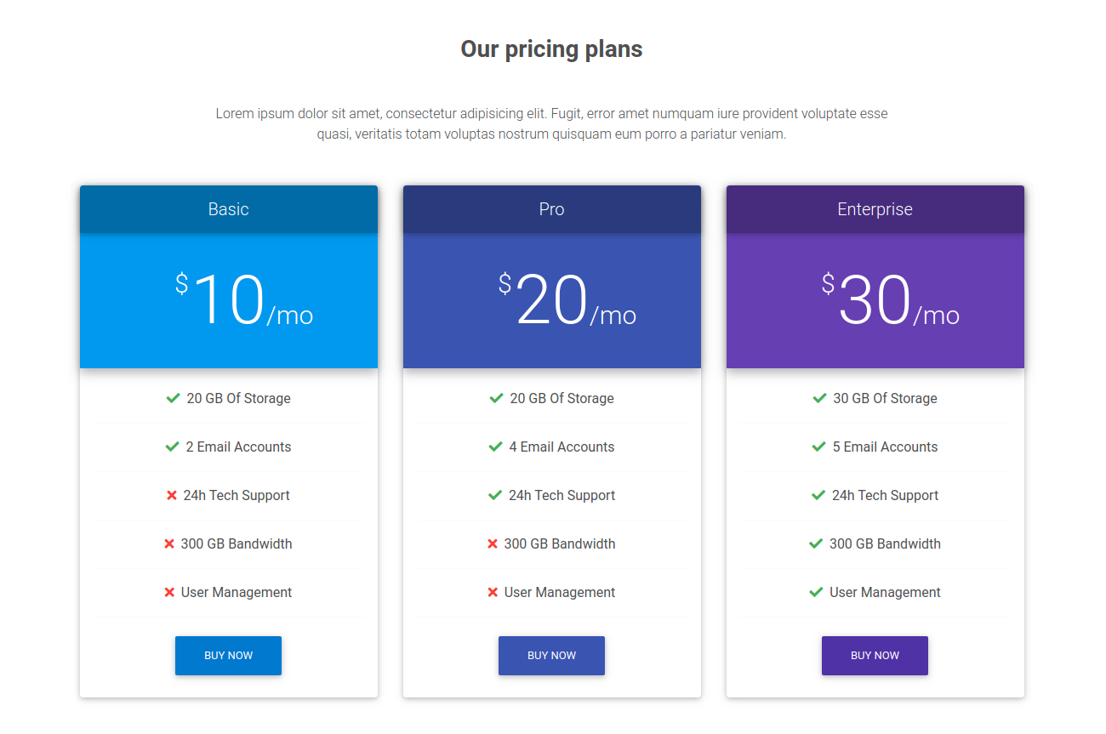Click green check beside Enterprise User Management

click(x=816, y=592)
